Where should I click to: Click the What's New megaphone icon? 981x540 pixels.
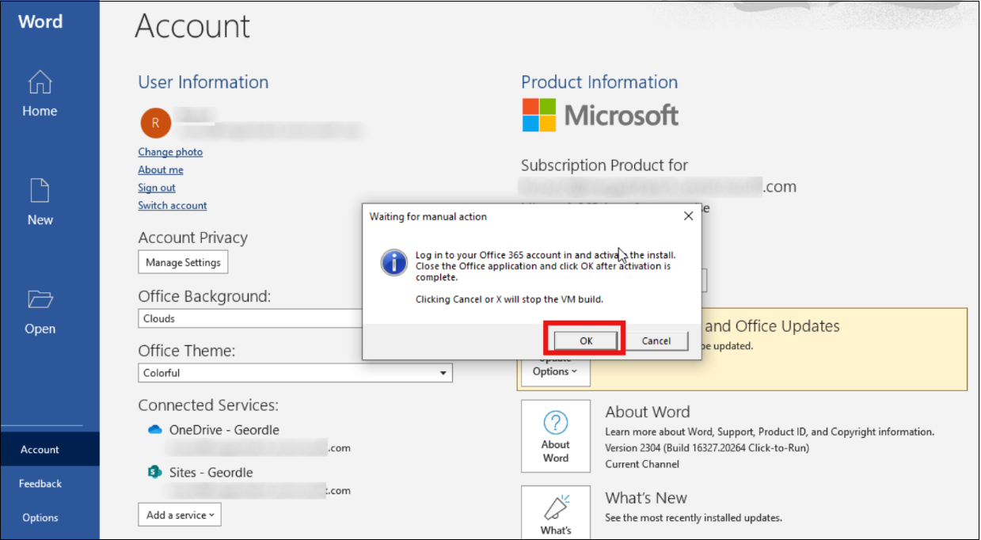tap(555, 508)
